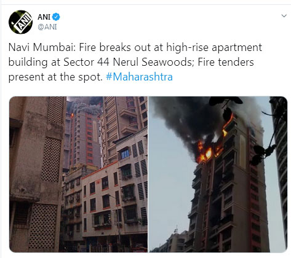Viewport: 291px width, 258px height.
Task: Open the left photo of the street
Action: click(78, 174)
